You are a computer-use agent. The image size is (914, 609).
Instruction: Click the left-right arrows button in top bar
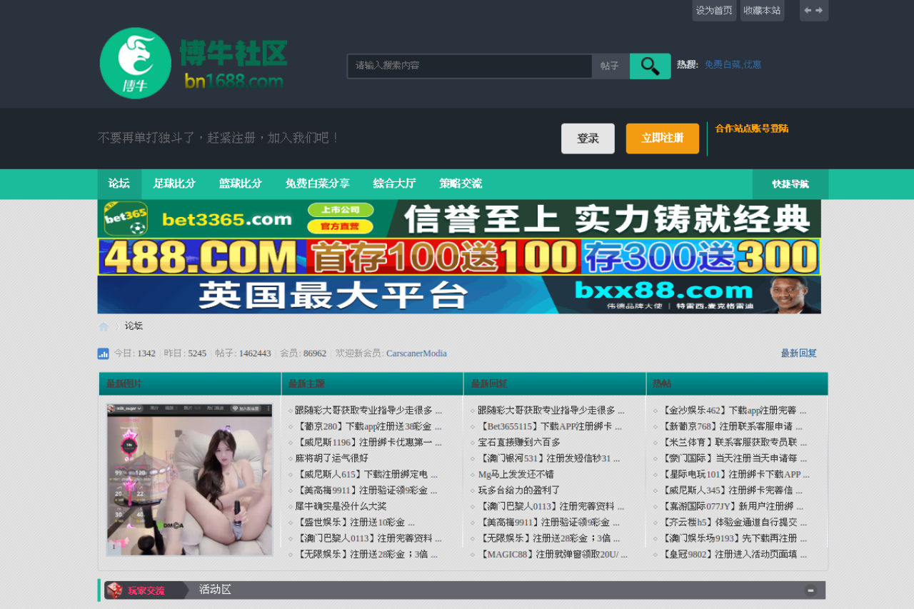click(x=814, y=11)
